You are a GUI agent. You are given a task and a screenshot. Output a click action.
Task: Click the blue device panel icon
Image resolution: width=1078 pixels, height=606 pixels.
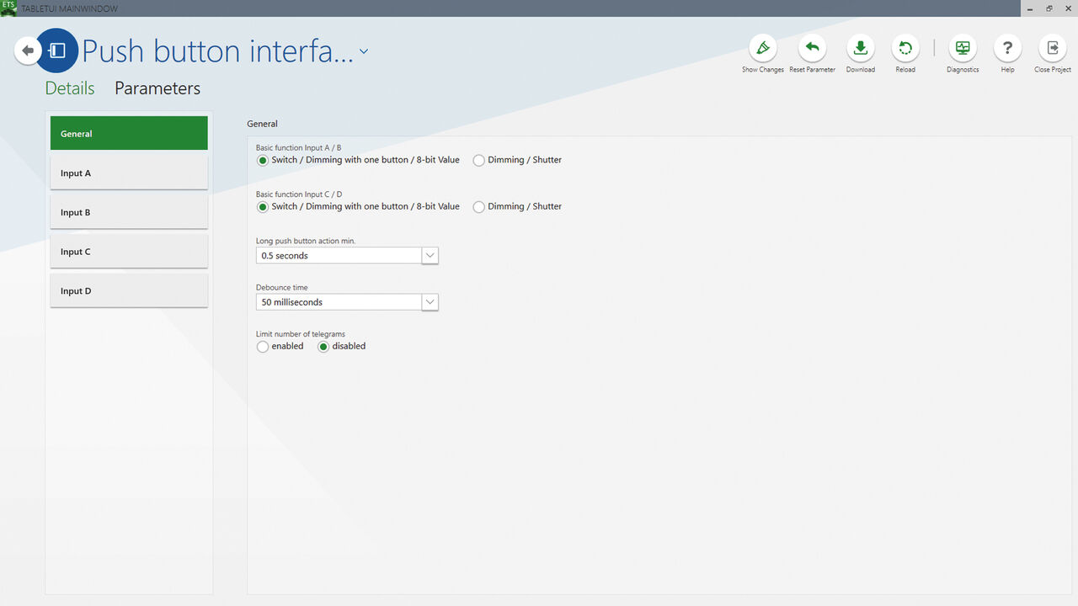pos(57,50)
